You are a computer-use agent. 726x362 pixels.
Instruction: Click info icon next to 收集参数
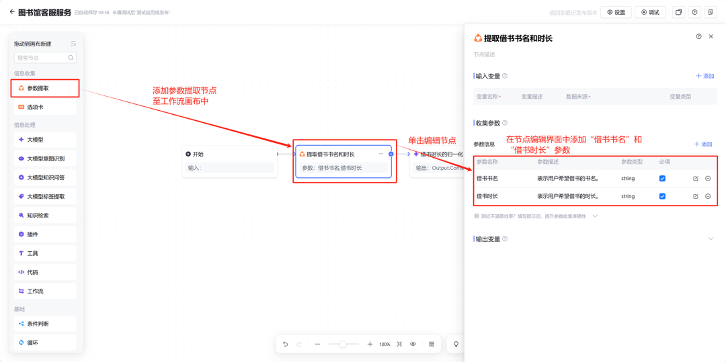[505, 123]
